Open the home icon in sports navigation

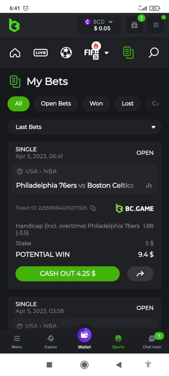coord(15,53)
